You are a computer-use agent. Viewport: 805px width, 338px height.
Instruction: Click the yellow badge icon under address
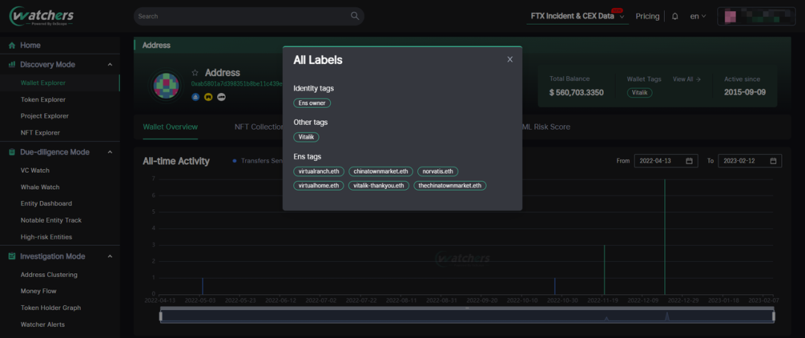click(209, 97)
